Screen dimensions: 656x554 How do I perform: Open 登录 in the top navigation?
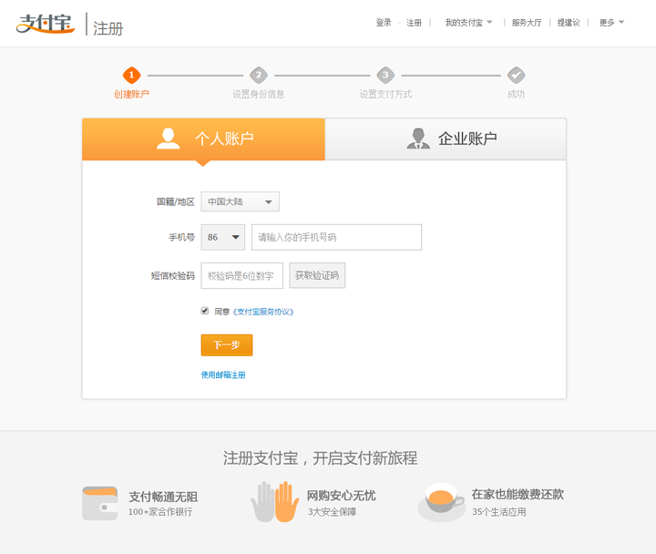pos(384,23)
